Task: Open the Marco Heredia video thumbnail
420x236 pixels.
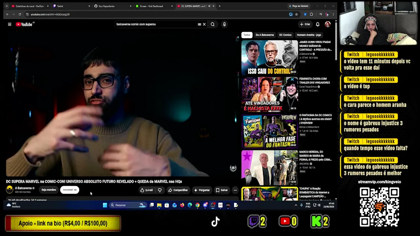Action: [x=270, y=168]
